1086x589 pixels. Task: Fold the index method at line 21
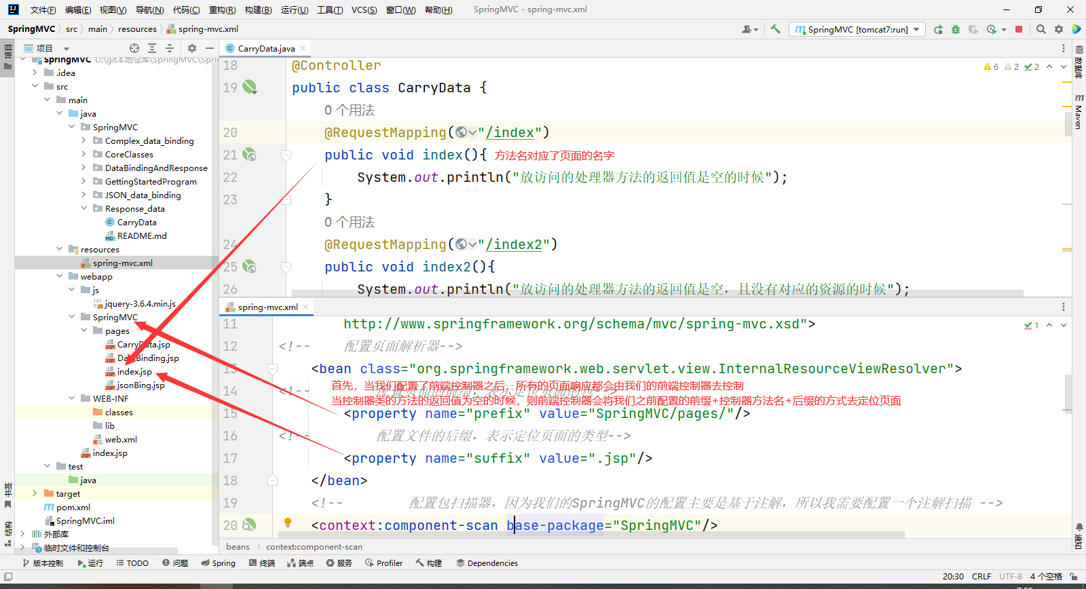click(286, 155)
